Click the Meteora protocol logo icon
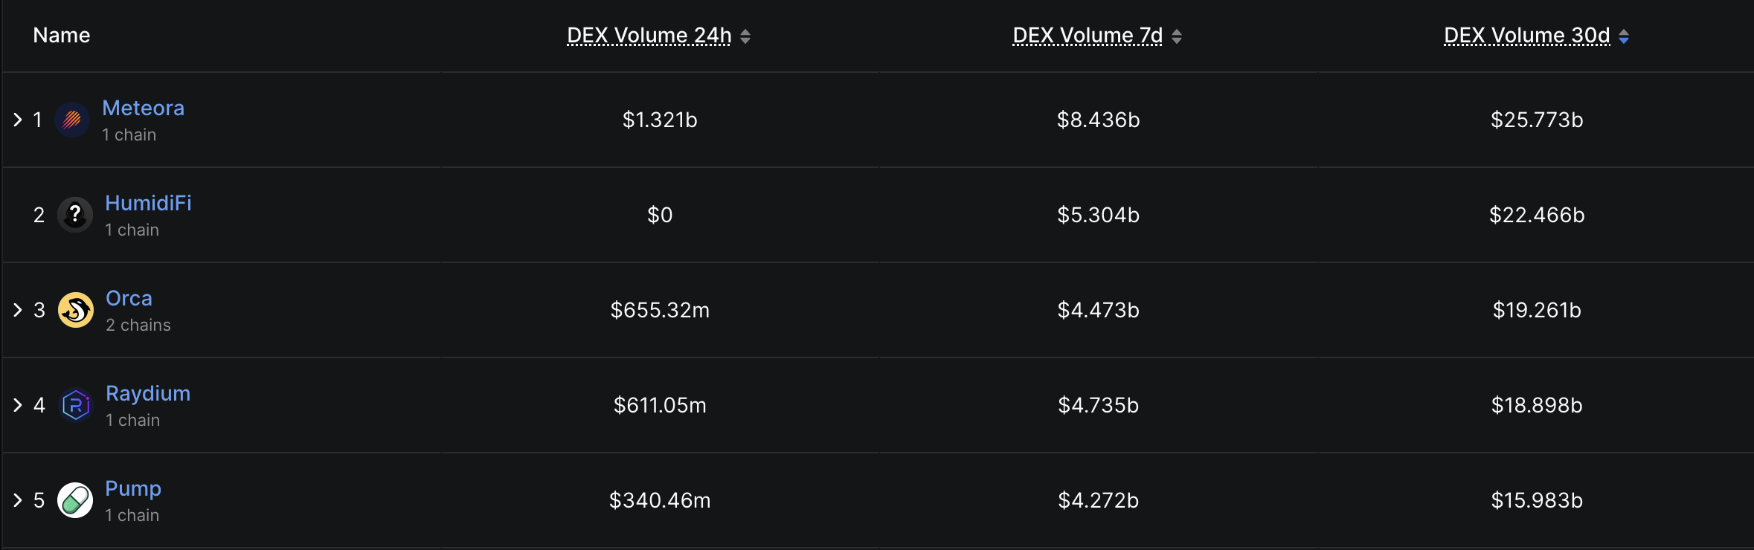1754x550 pixels. (x=72, y=120)
